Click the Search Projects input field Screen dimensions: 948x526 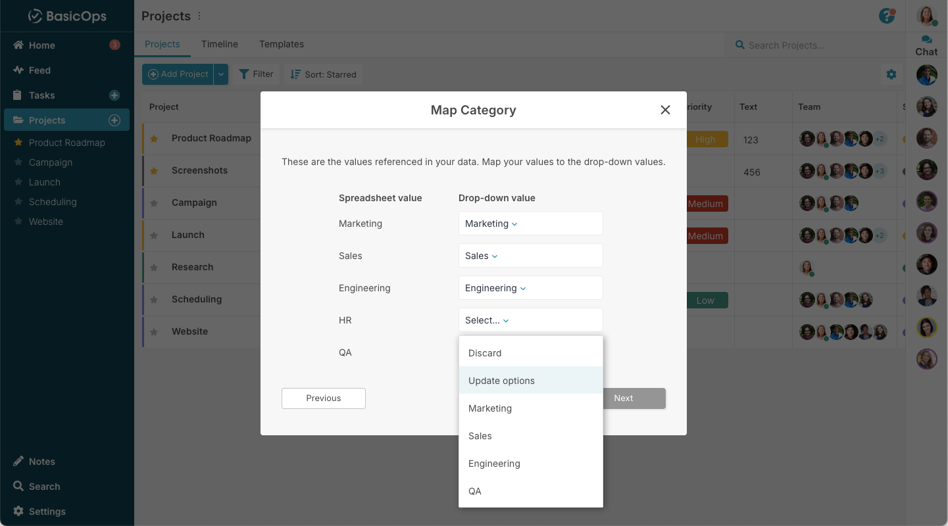click(x=809, y=45)
